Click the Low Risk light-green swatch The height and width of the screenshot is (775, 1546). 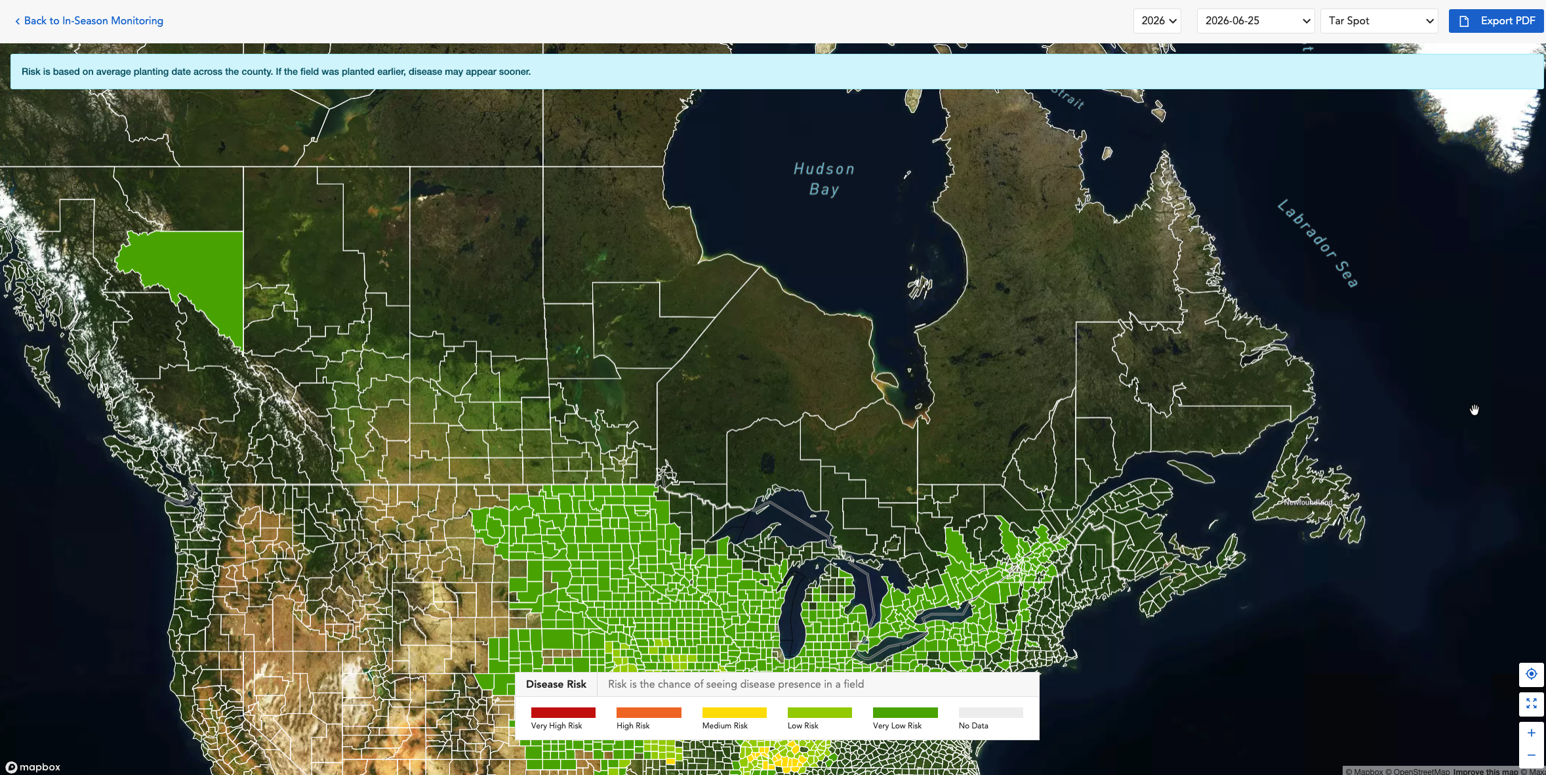(x=819, y=713)
